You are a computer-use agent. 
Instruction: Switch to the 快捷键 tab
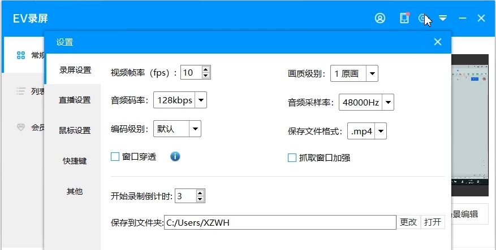click(x=75, y=161)
